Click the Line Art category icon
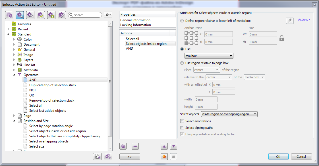 click(x=20, y=65)
